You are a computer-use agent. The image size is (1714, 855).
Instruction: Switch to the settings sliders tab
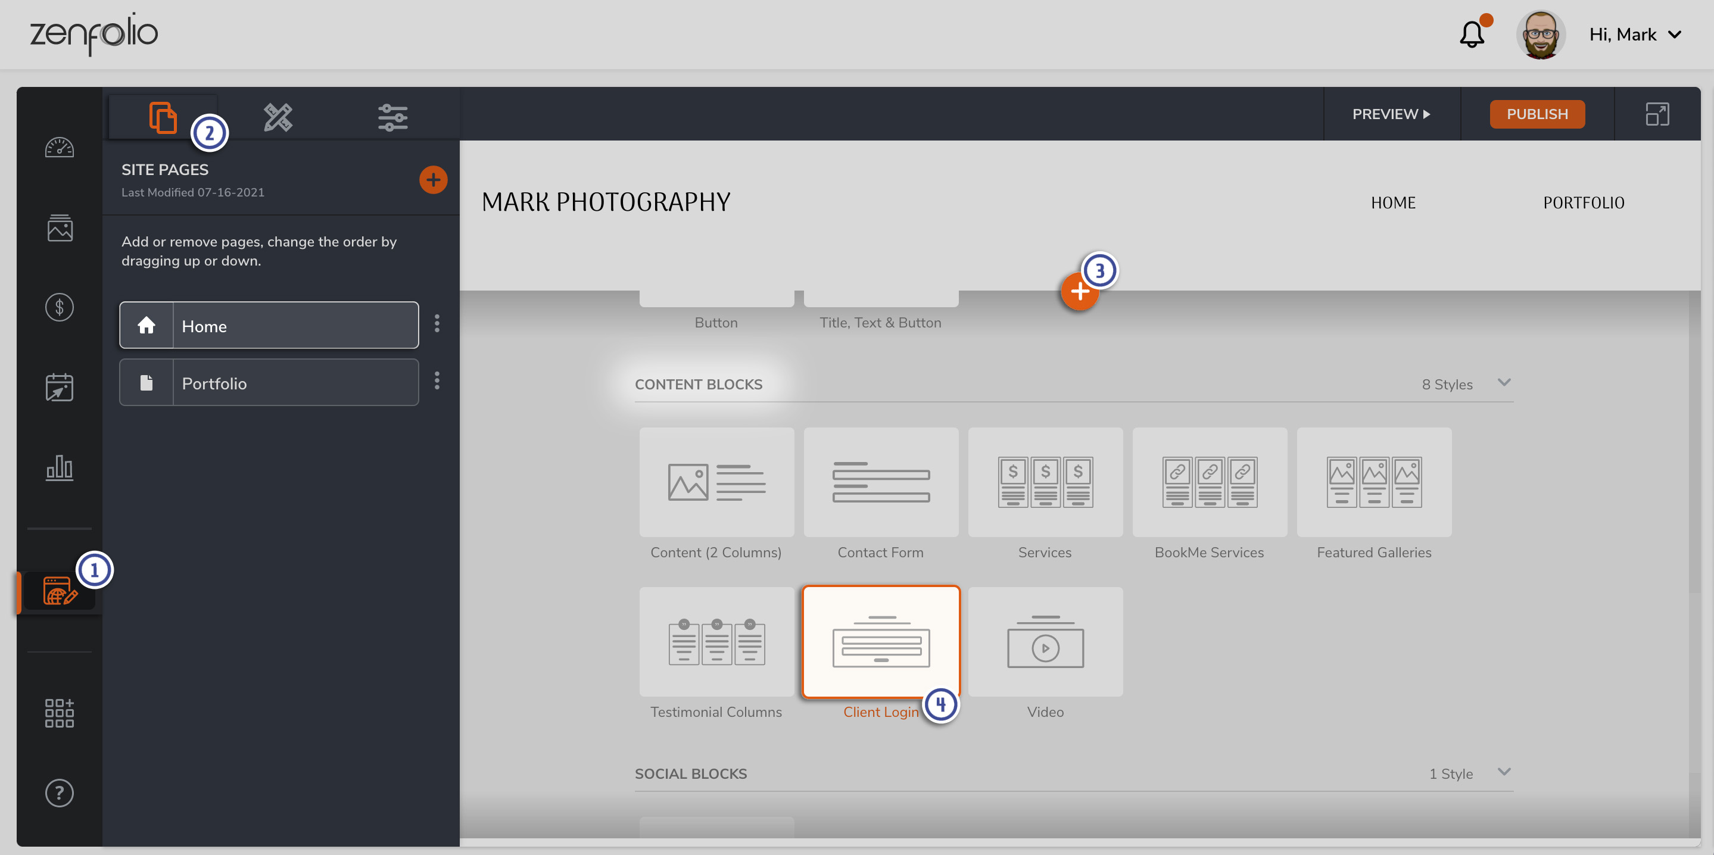pyautogui.click(x=392, y=117)
